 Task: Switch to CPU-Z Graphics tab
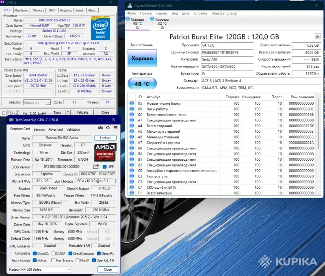(66, 10)
